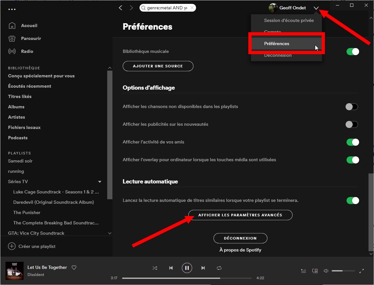This screenshot has width=374, height=285.
Task: Click song title Let Us Be Together
Action: (47, 267)
